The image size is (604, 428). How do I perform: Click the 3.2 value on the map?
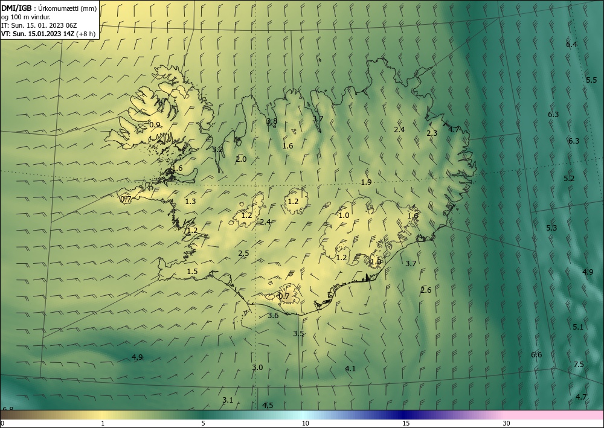tap(217, 149)
